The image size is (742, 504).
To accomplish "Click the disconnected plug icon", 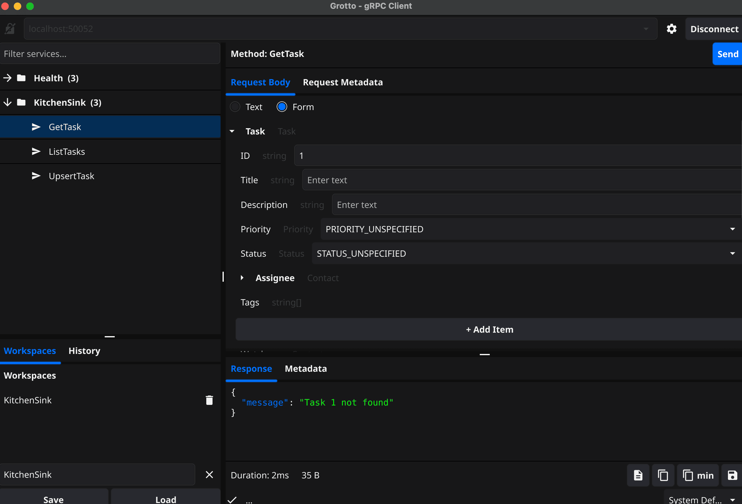I will coord(10,28).
